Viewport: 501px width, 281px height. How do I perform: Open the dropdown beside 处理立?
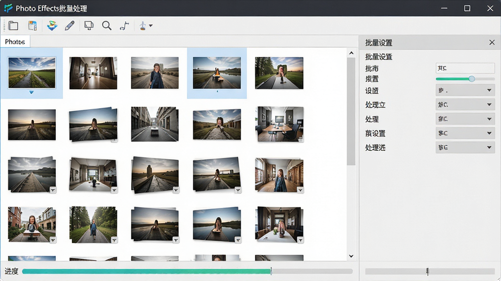(465, 104)
